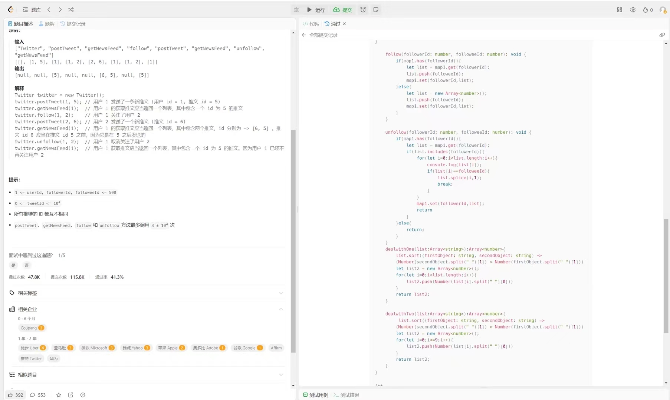The image size is (670, 400).
Task: Collapse the 相关企业 section
Action: coord(281,309)
